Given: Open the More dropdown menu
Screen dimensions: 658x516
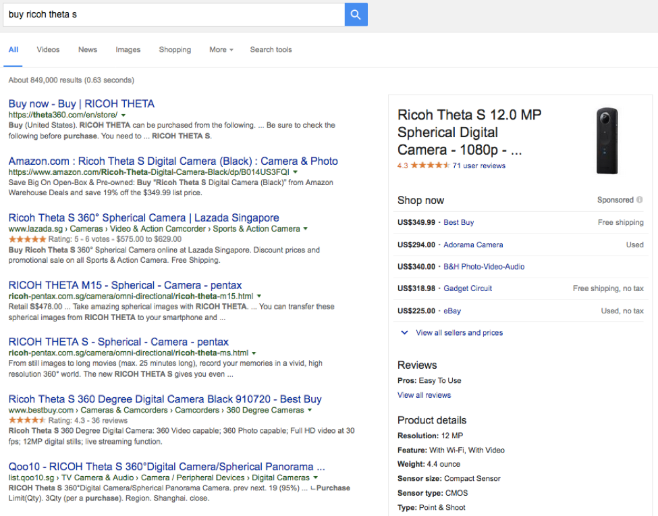Looking at the screenshot, I should pyautogui.click(x=221, y=50).
